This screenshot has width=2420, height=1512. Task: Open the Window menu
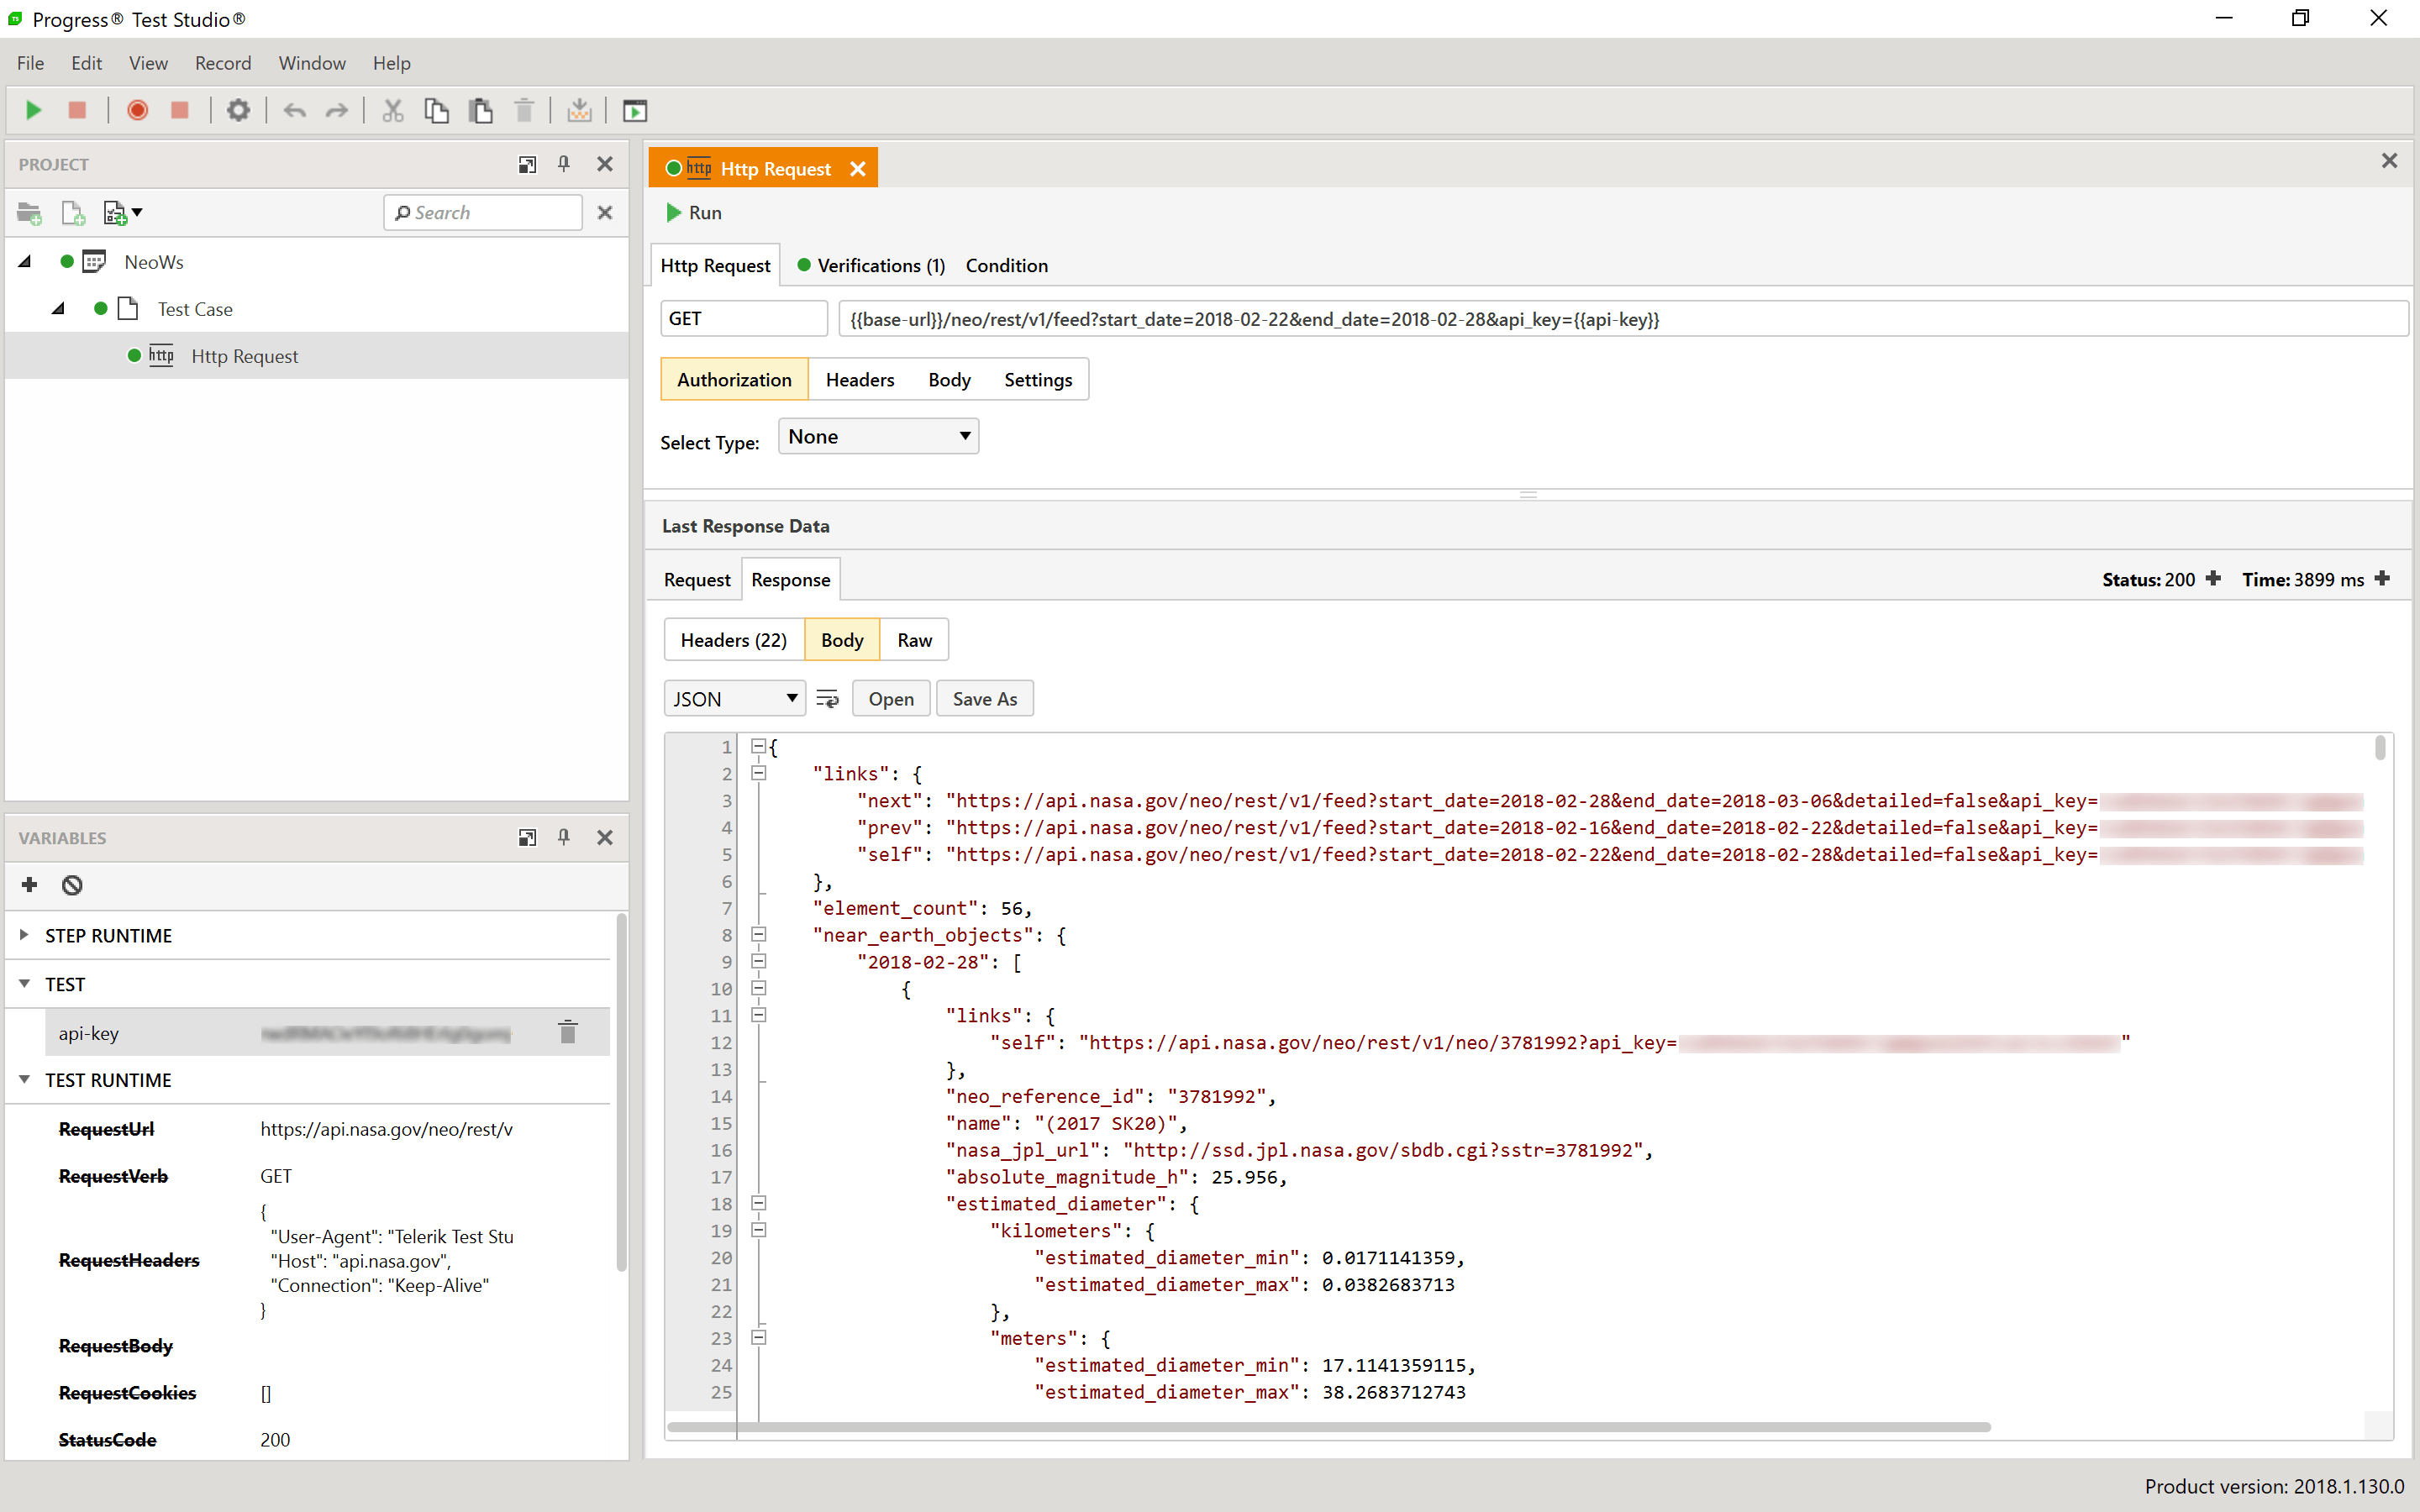[312, 63]
